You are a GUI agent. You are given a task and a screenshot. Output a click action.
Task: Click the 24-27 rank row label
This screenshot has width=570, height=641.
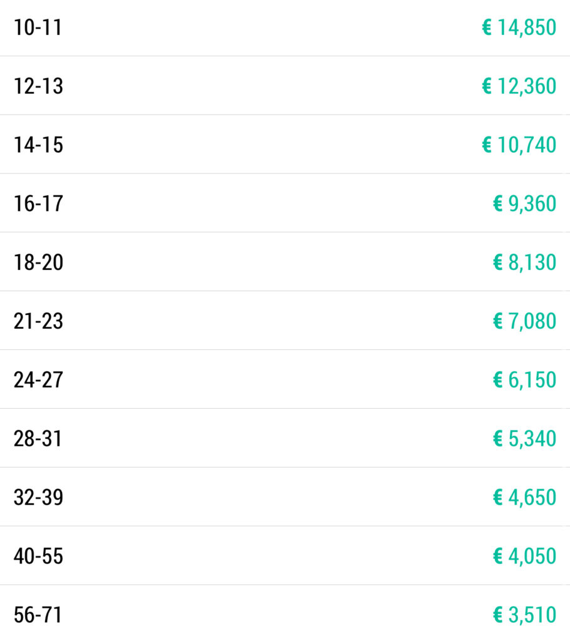tap(38, 380)
